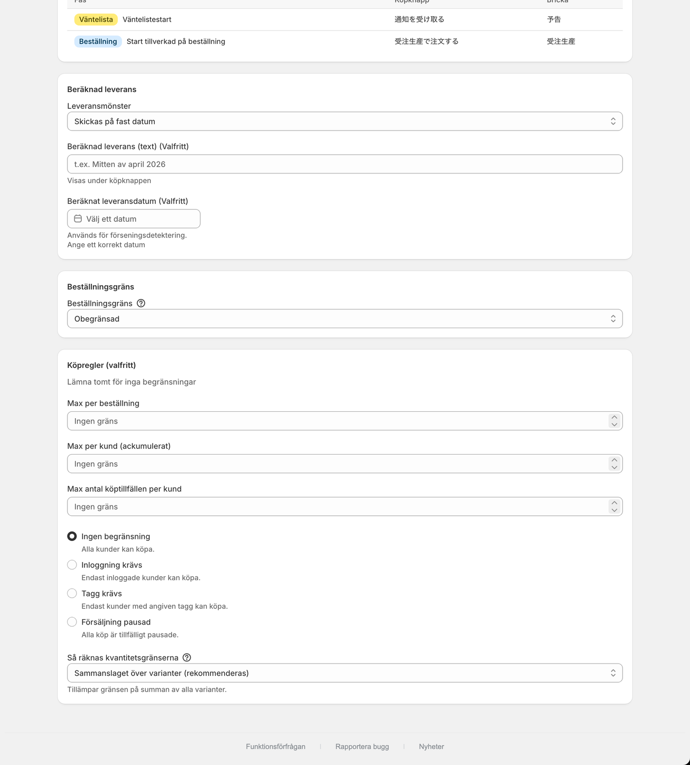Click calendar icon in Välj ett datum field

click(x=78, y=219)
